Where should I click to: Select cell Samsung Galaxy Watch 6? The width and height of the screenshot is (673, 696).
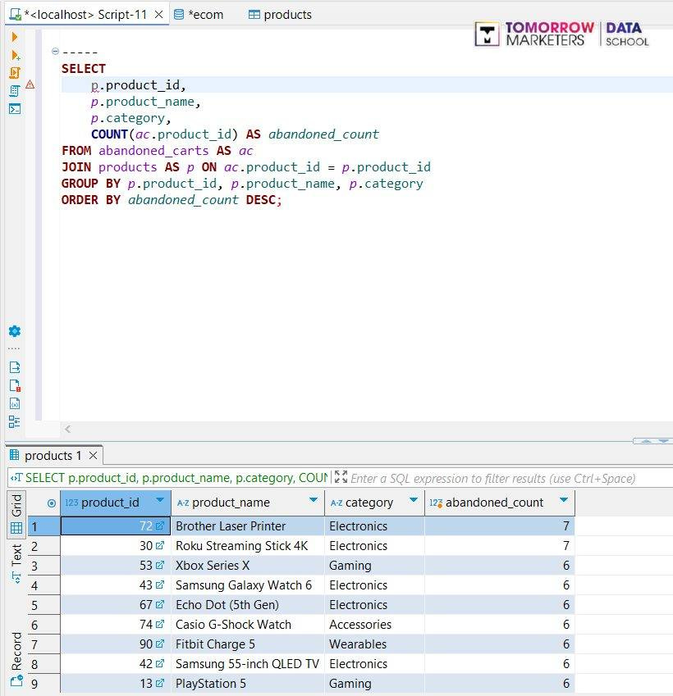click(248, 585)
